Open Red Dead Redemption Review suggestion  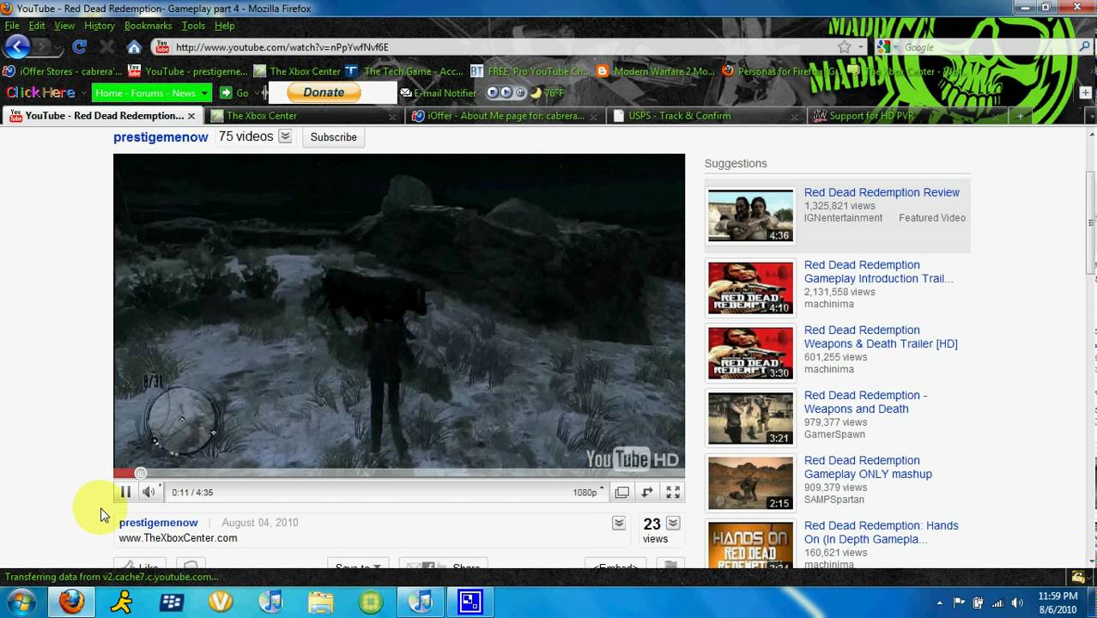(882, 193)
